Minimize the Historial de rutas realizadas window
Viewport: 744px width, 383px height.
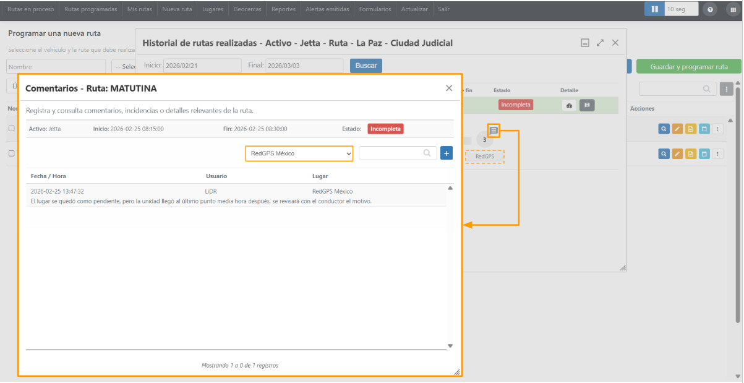[585, 43]
